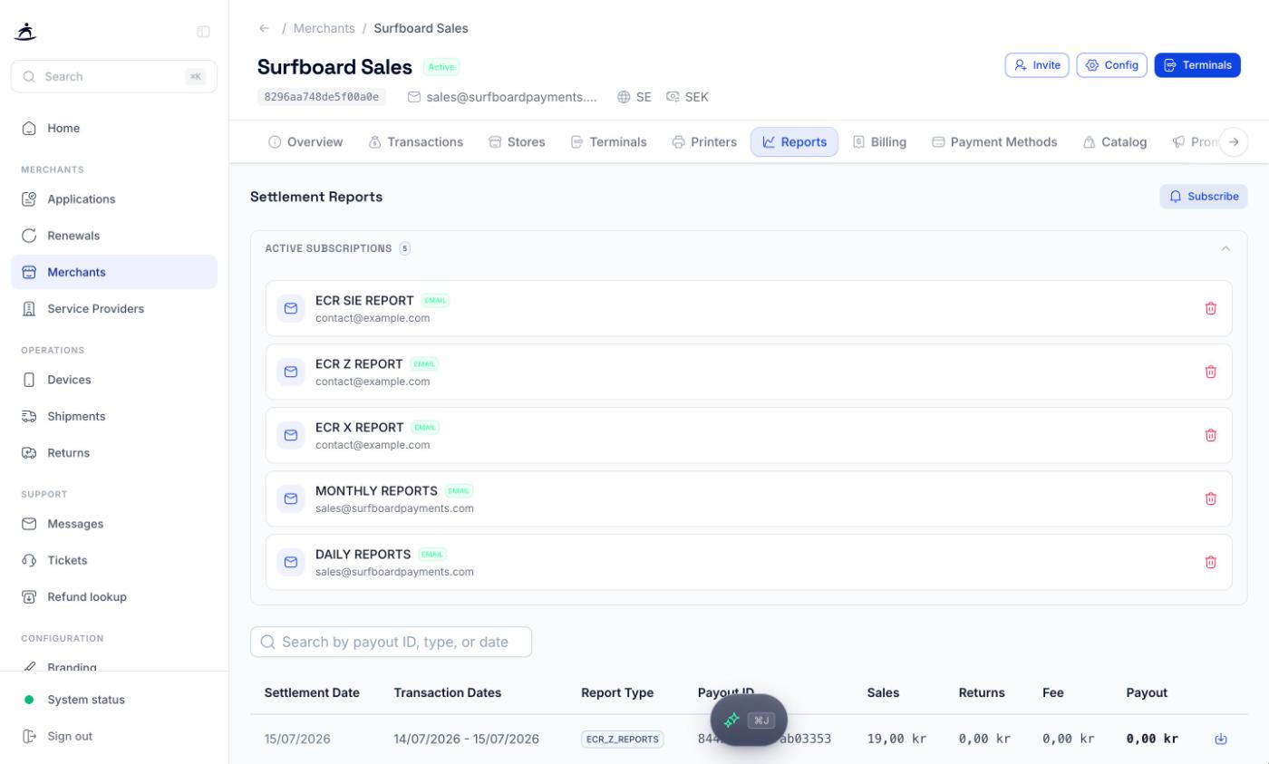1269x764 pixels.
Task: Switch to the Catalog tab
Action: (1115, 142)
